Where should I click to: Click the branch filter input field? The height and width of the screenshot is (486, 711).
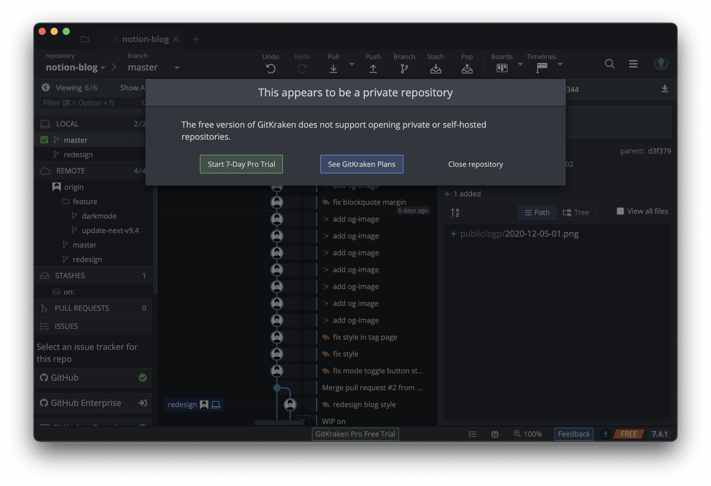point(93,103)
